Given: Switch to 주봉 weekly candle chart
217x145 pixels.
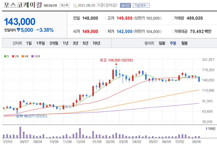Looking at the screenshot, I should point(173,43).
